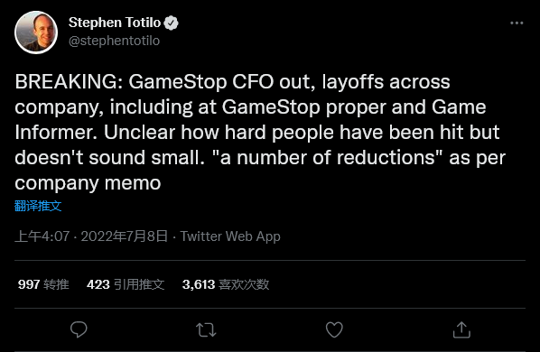This screenshot has height=352, width=540.
Task: Open the Twitter Web App source link
Action: pos(230,236)
